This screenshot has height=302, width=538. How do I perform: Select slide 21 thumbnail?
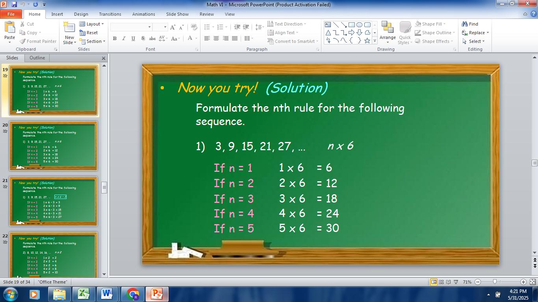click(x=53, y=201)
